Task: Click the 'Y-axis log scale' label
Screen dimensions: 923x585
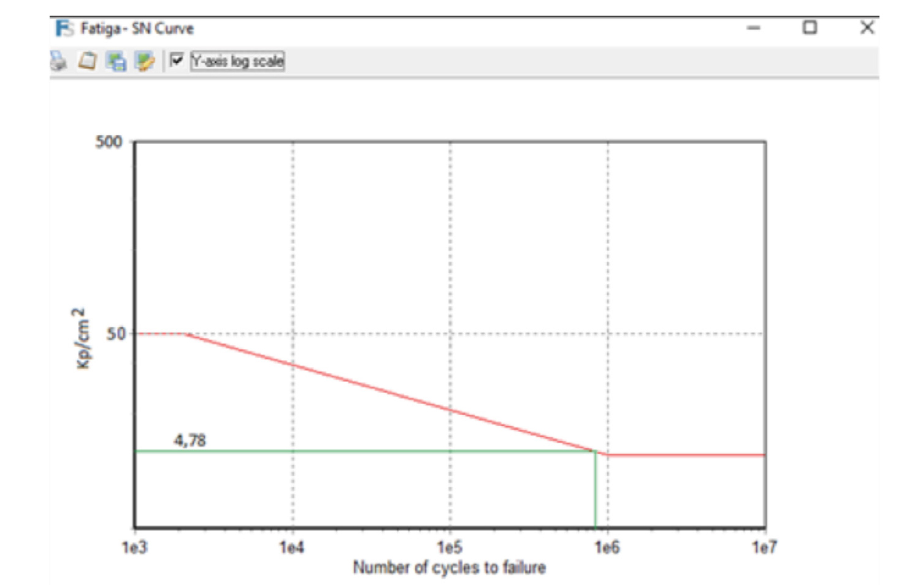Action: [237, 61]
